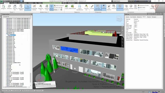Click the Добавить (Append) file icon

pos(3,6)
